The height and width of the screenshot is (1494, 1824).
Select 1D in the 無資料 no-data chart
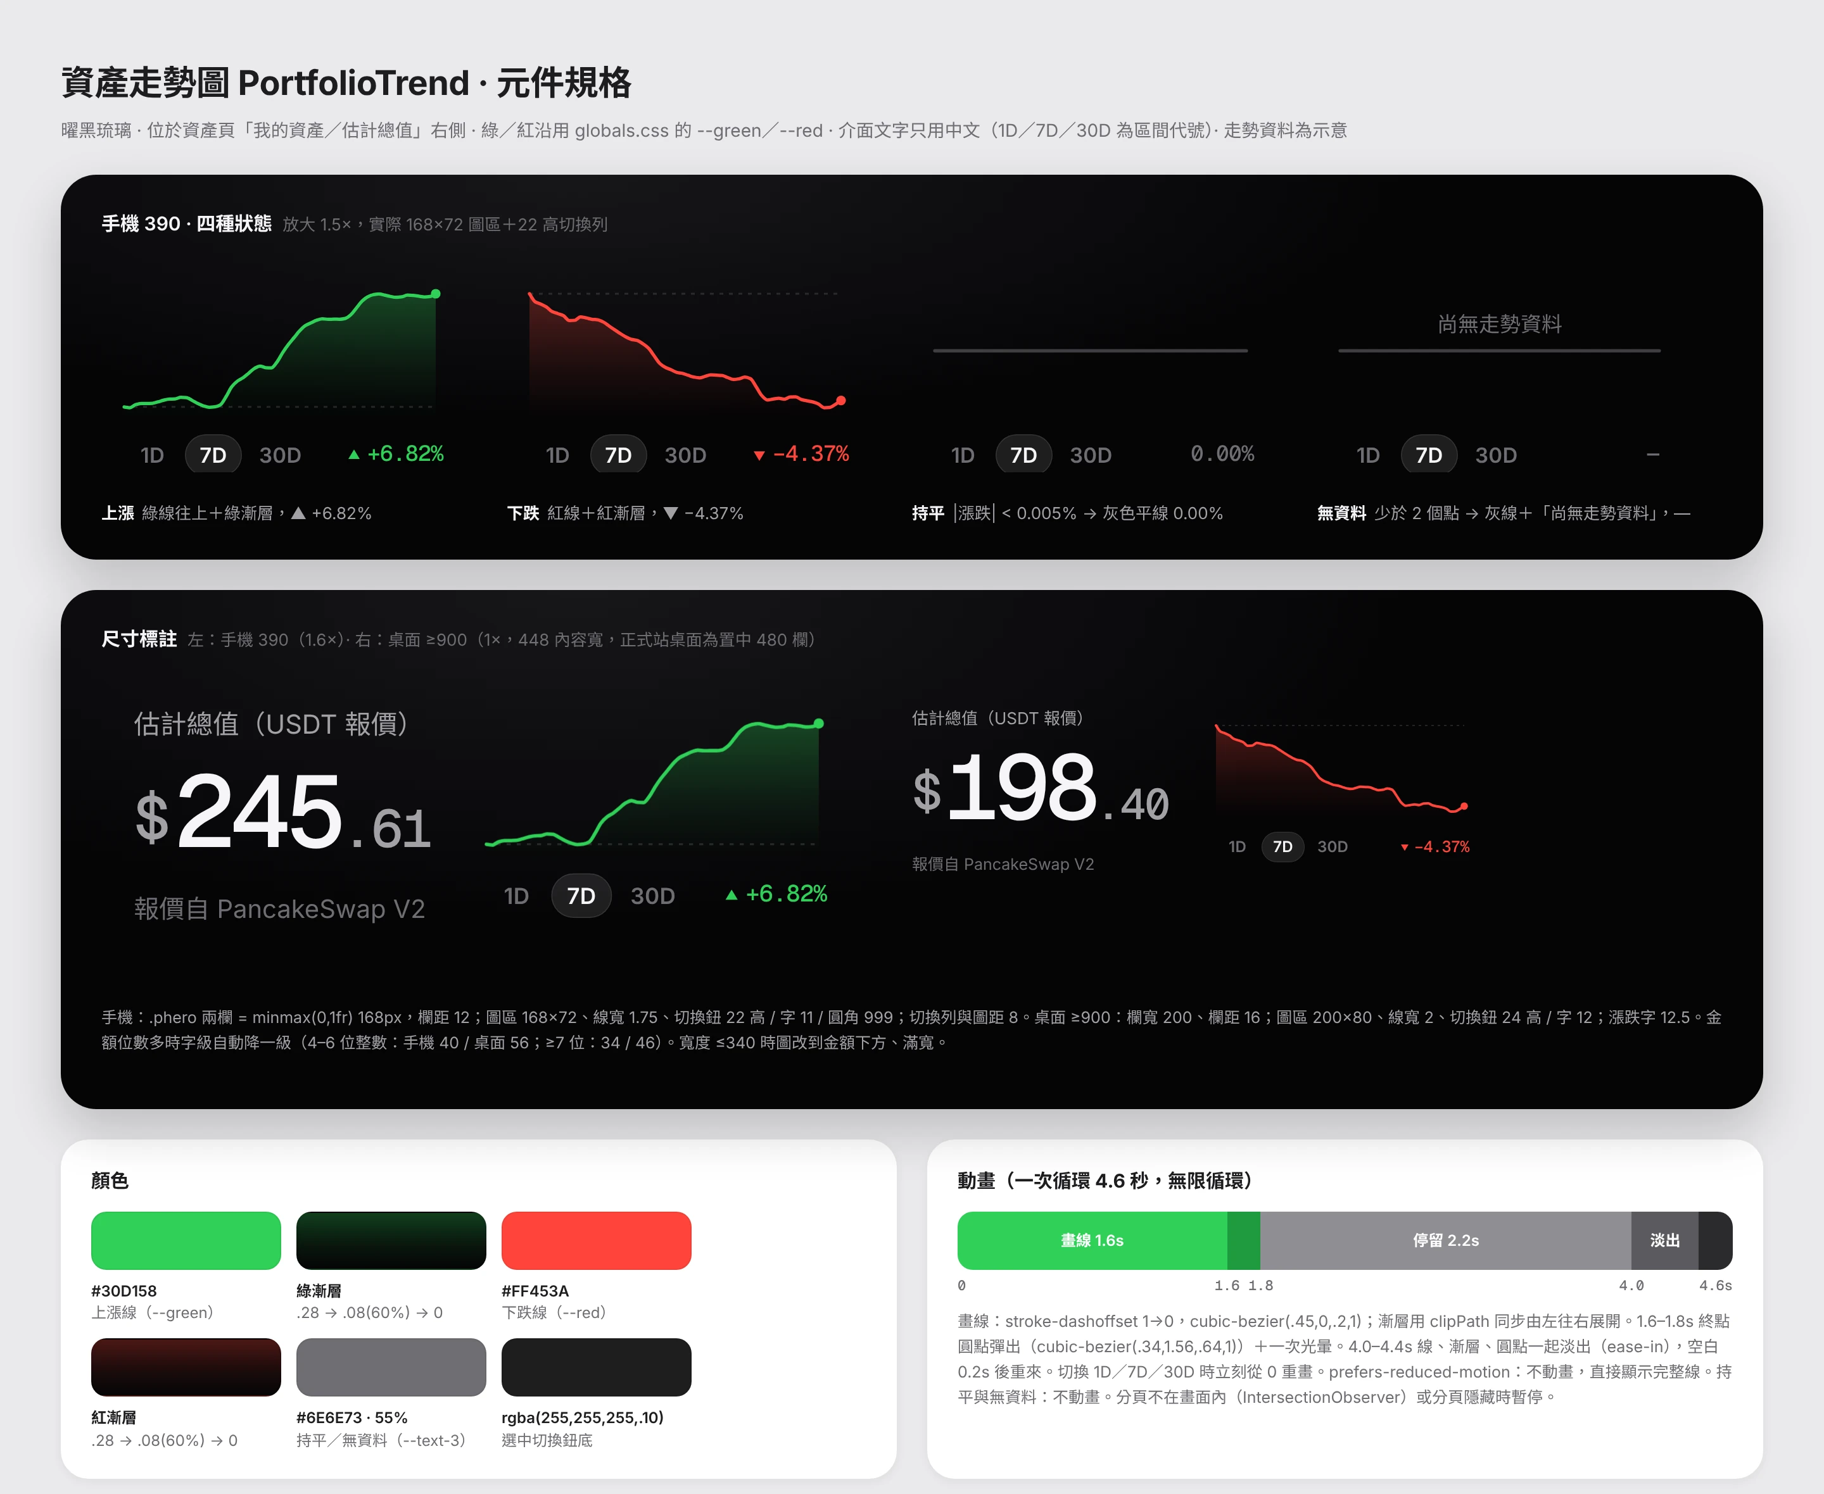tap(1369, 455)
